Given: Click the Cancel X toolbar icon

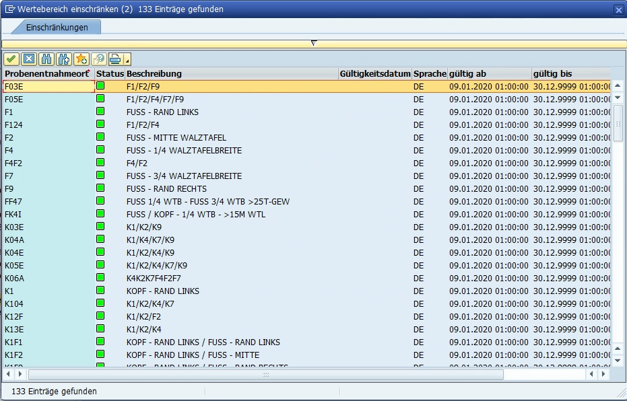Looking at the screenshot, I should click(29, 59).
